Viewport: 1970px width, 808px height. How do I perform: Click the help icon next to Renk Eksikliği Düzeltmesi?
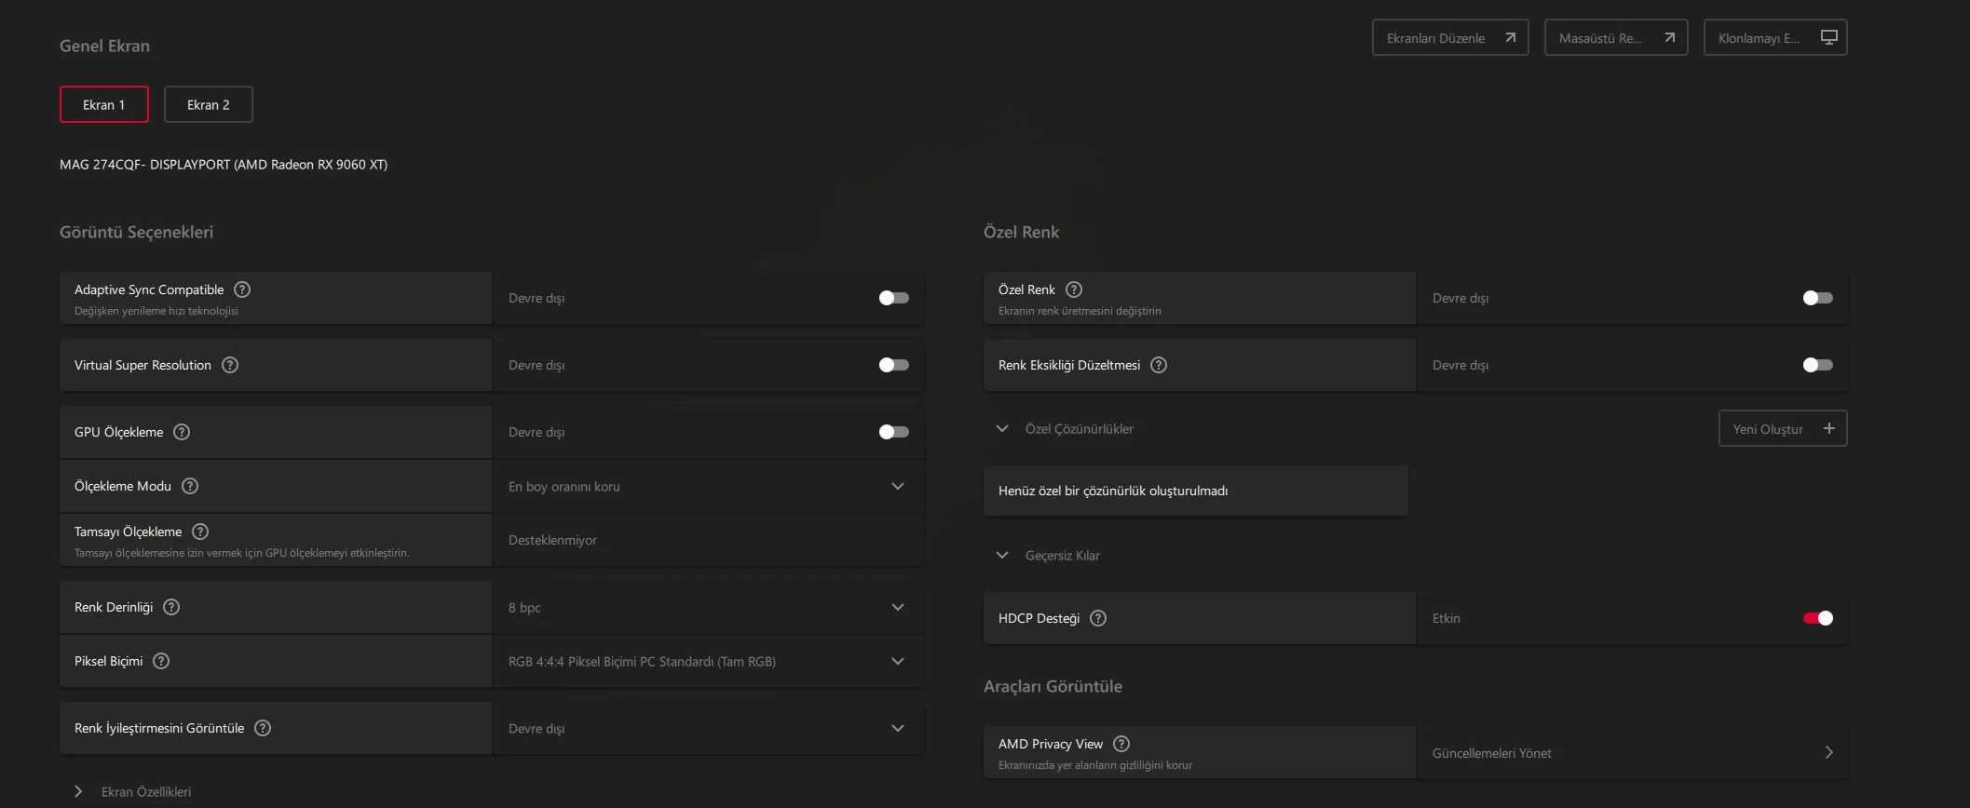[1159, 365]
